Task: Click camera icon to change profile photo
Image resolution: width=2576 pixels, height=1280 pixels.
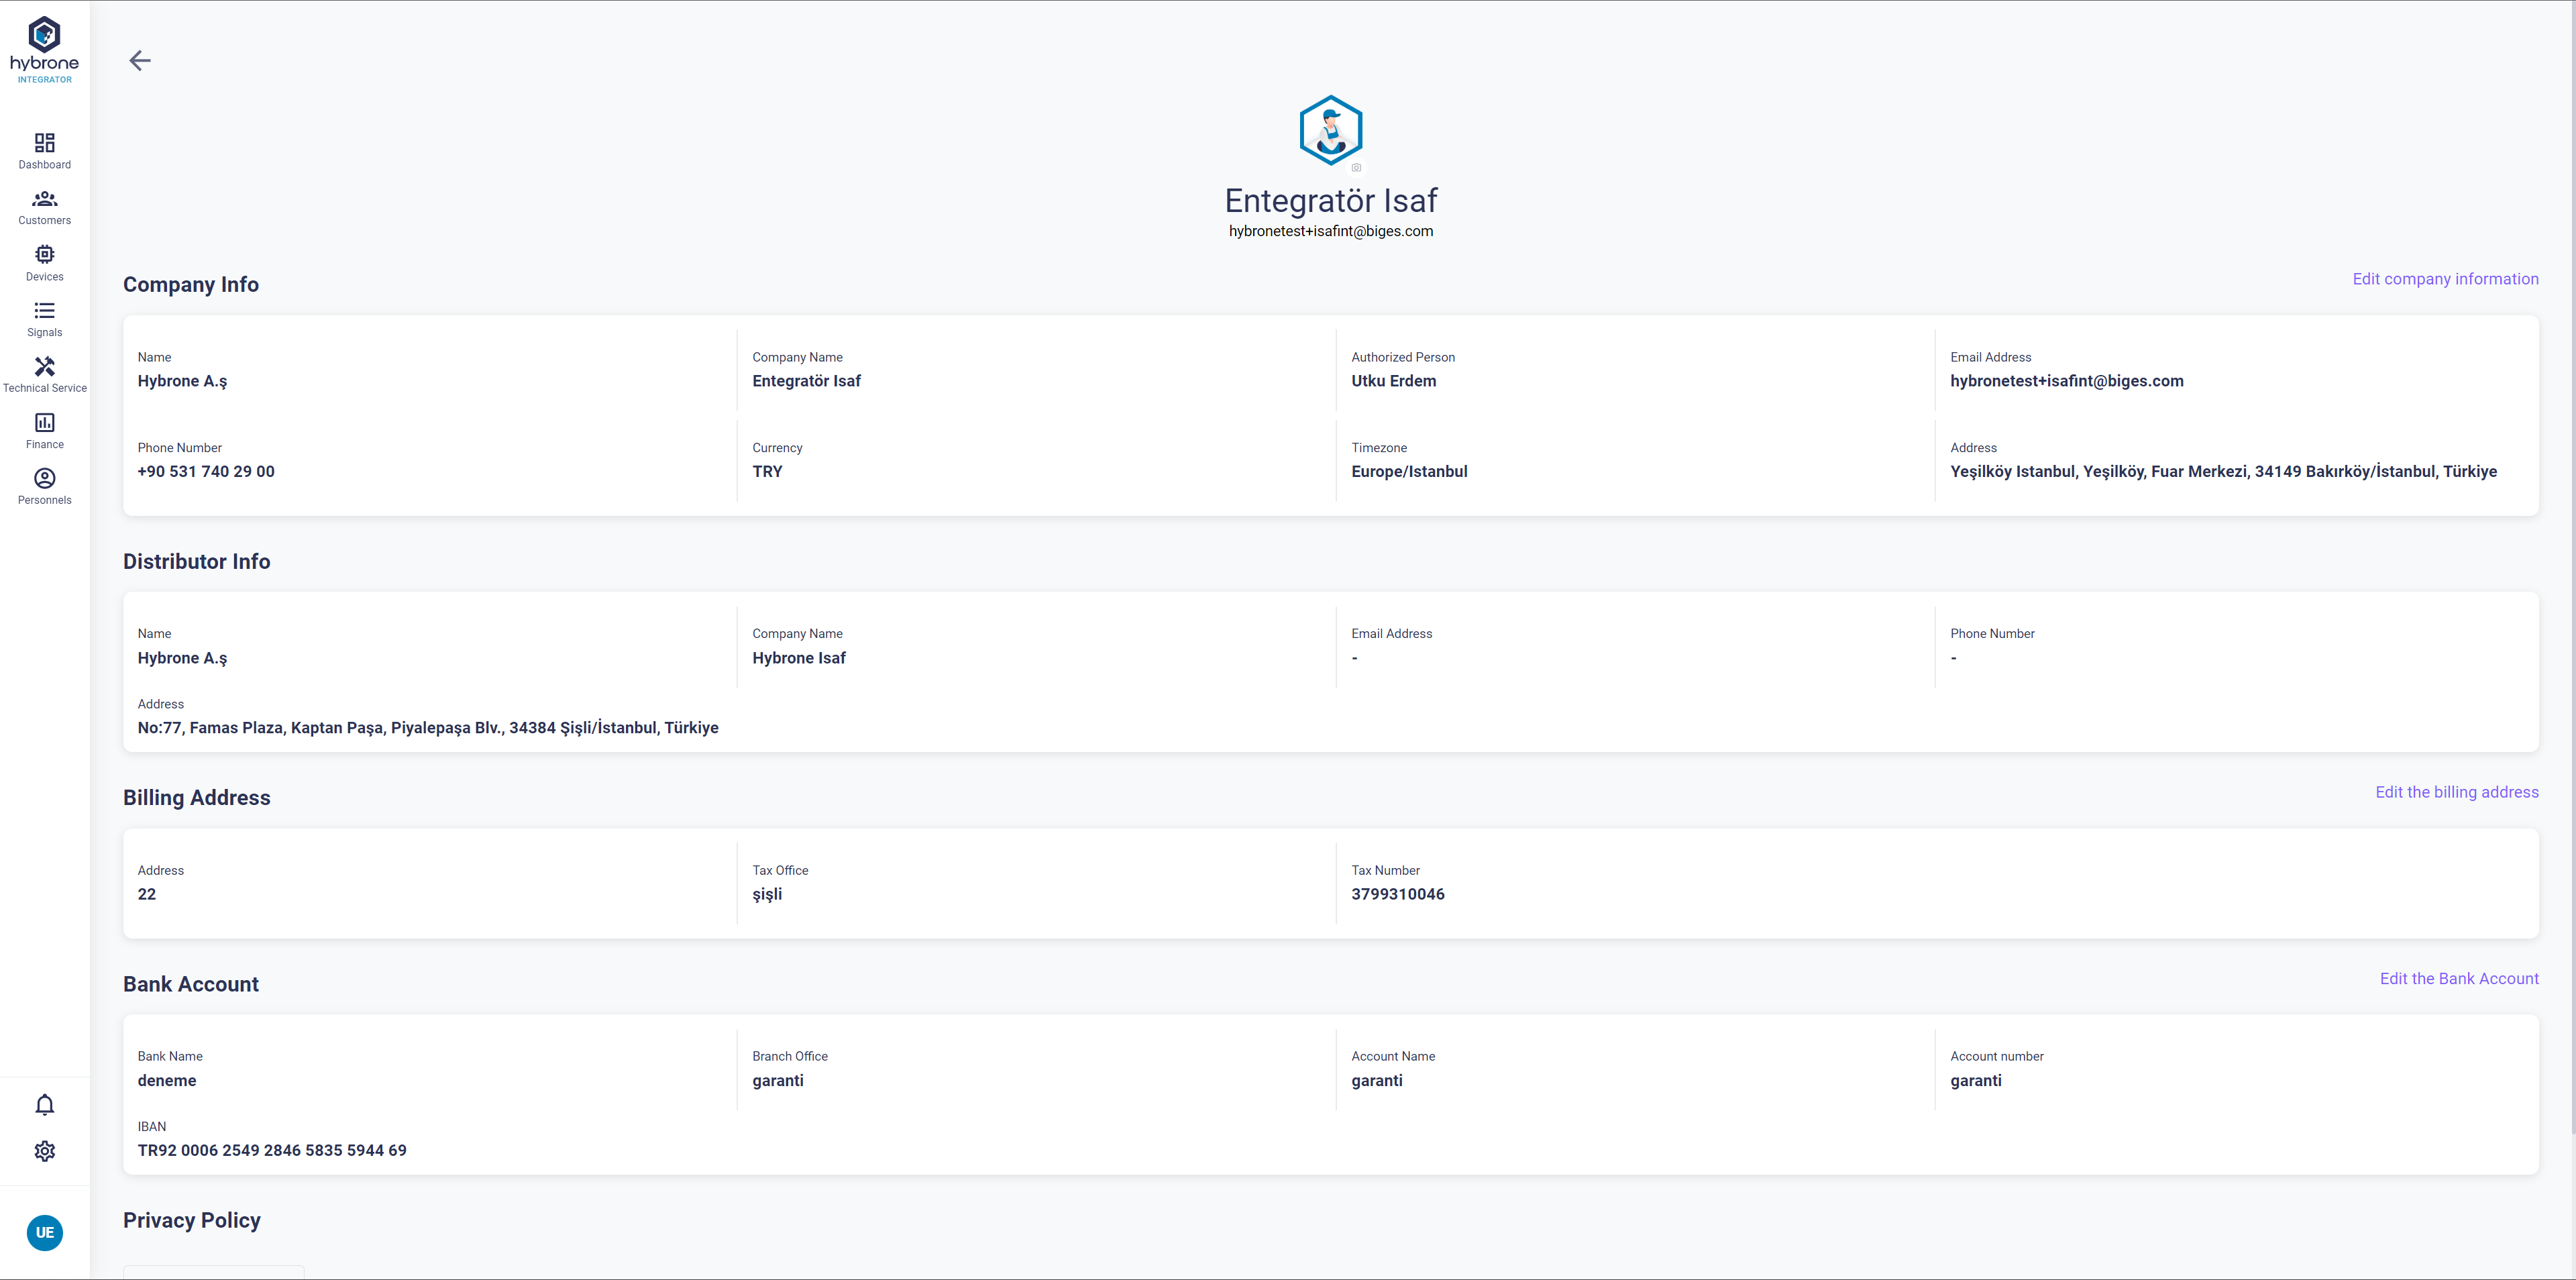Action: 1356,168
